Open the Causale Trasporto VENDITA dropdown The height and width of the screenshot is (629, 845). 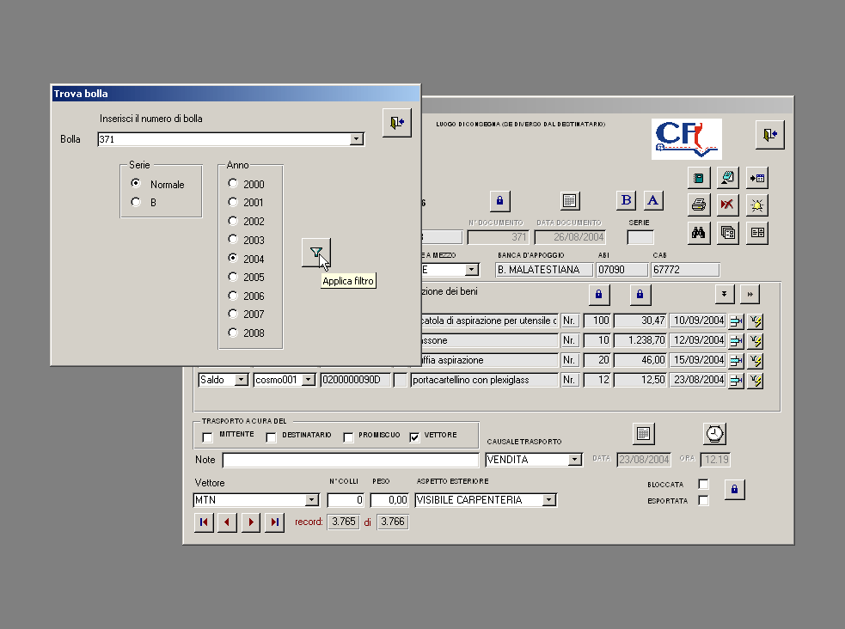point(575,460)
